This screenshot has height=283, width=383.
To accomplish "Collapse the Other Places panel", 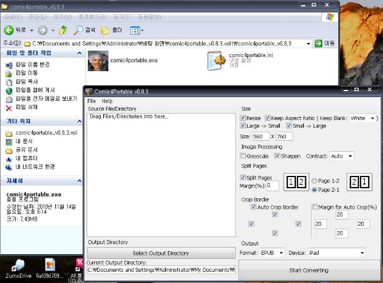I will 80,121.
